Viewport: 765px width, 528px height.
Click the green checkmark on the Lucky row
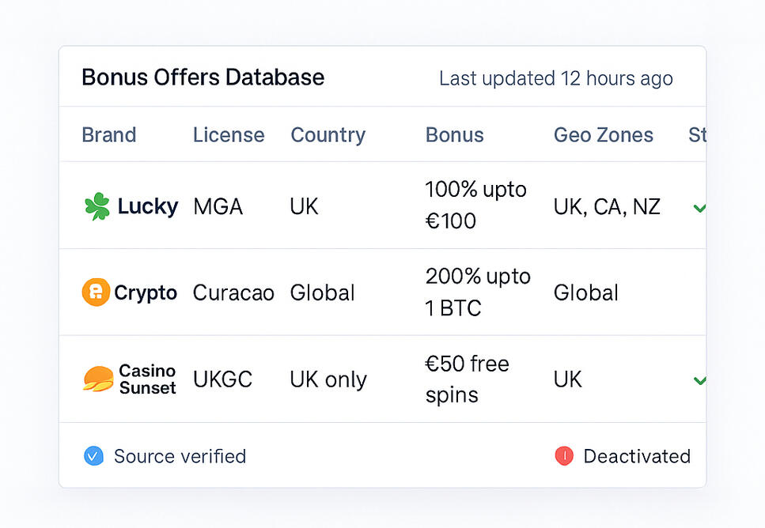point(699,207)
